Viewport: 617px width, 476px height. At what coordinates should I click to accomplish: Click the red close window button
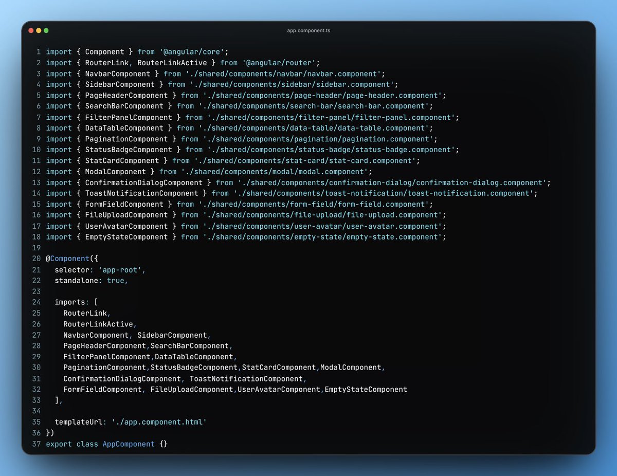31,30
